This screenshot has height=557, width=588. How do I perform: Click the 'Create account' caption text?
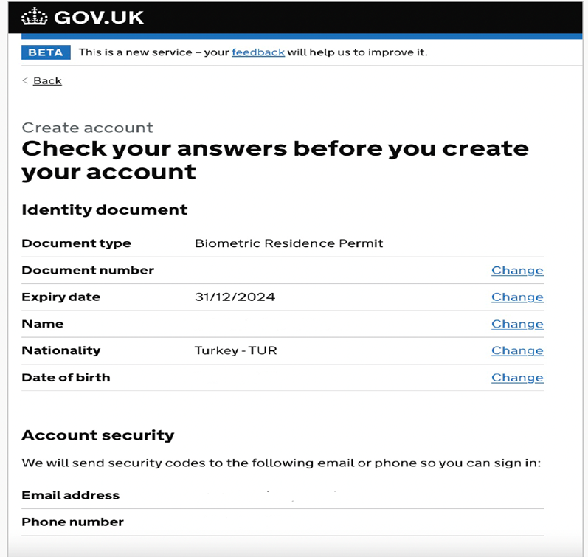pos(87,128)
